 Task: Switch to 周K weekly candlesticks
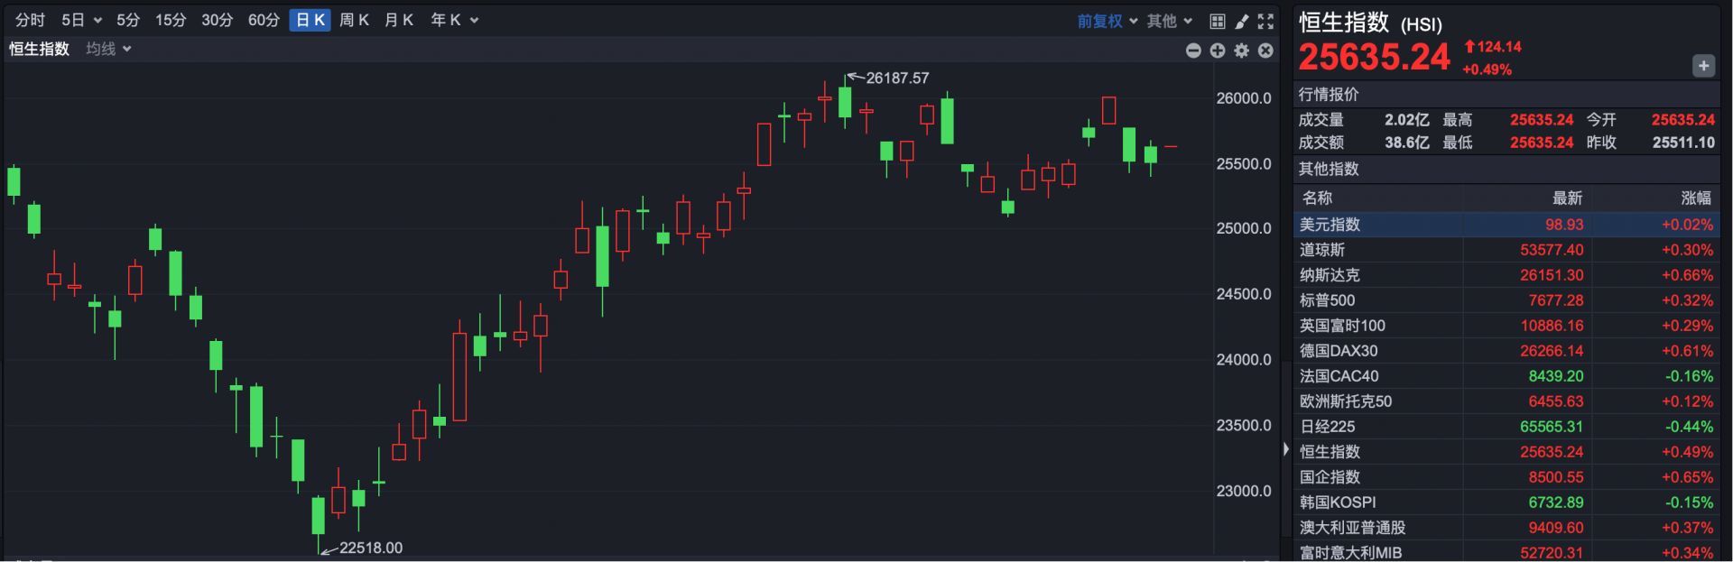tap(354, 20)
